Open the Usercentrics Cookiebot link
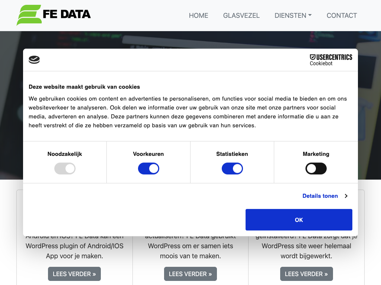The width and height of the screenshot is (381, 285). point(331,60)
